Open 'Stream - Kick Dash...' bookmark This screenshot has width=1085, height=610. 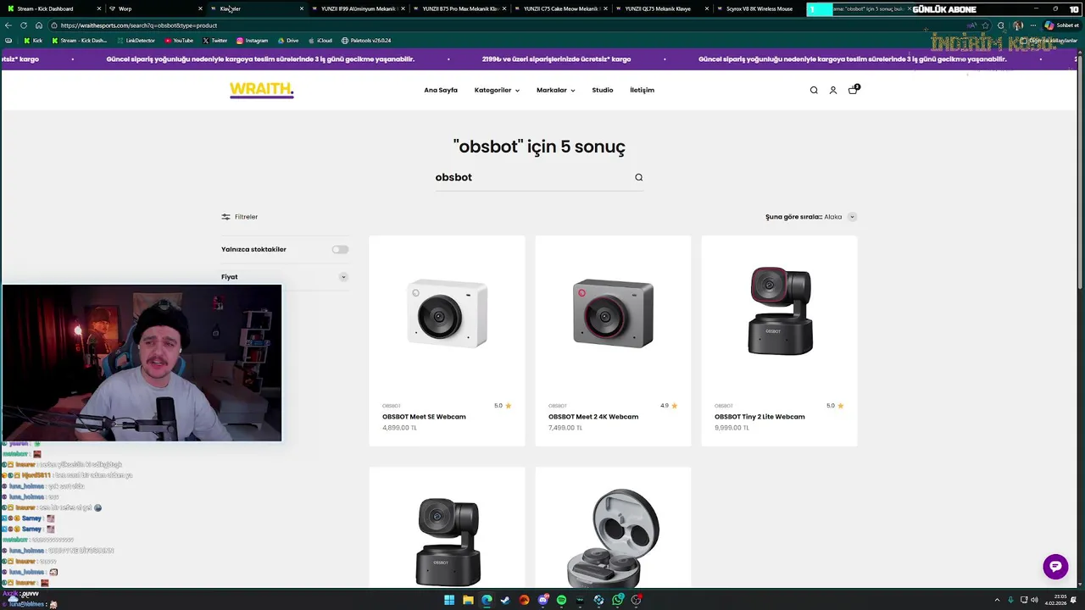[x=80, y=41]
